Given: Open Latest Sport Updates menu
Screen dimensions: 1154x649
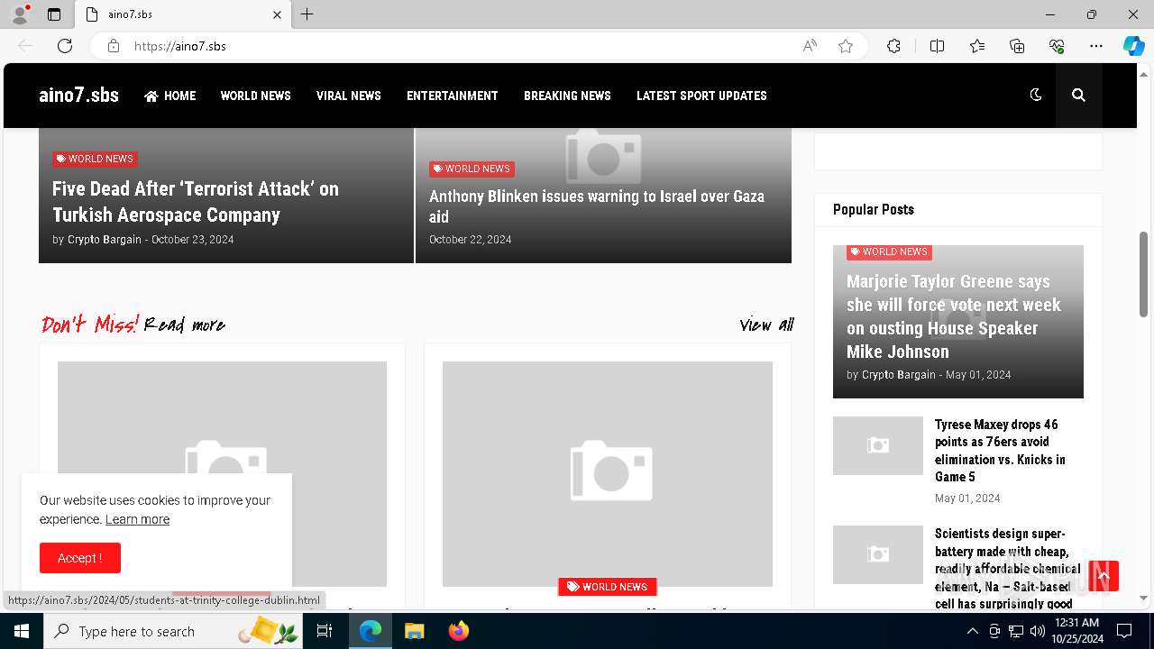Looking at the screenshot, I should click(x=701, y=96).
